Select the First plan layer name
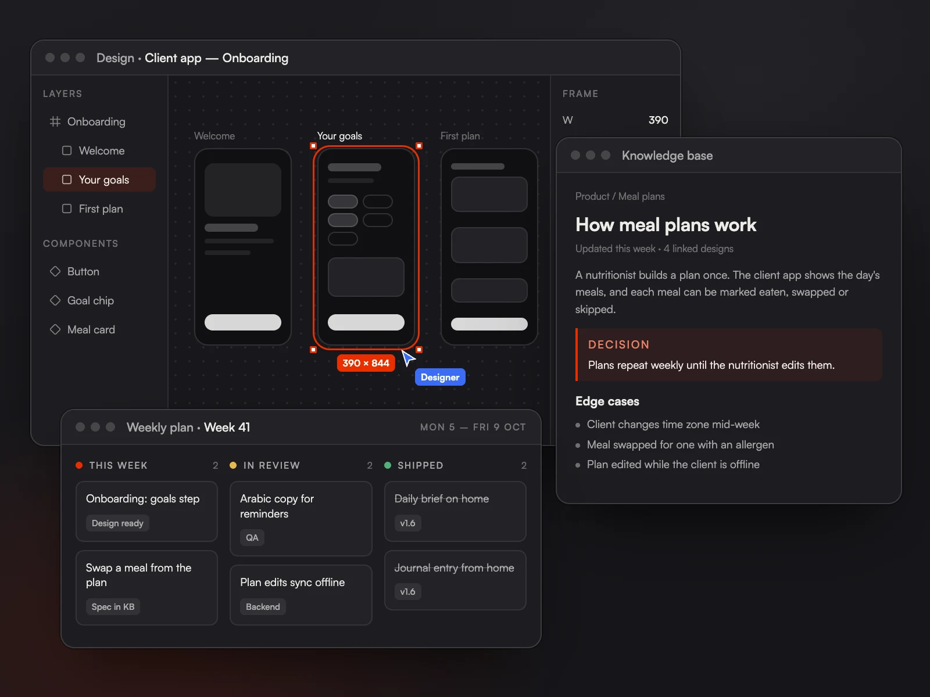930x697 pixels. click(x=101, y=209)
